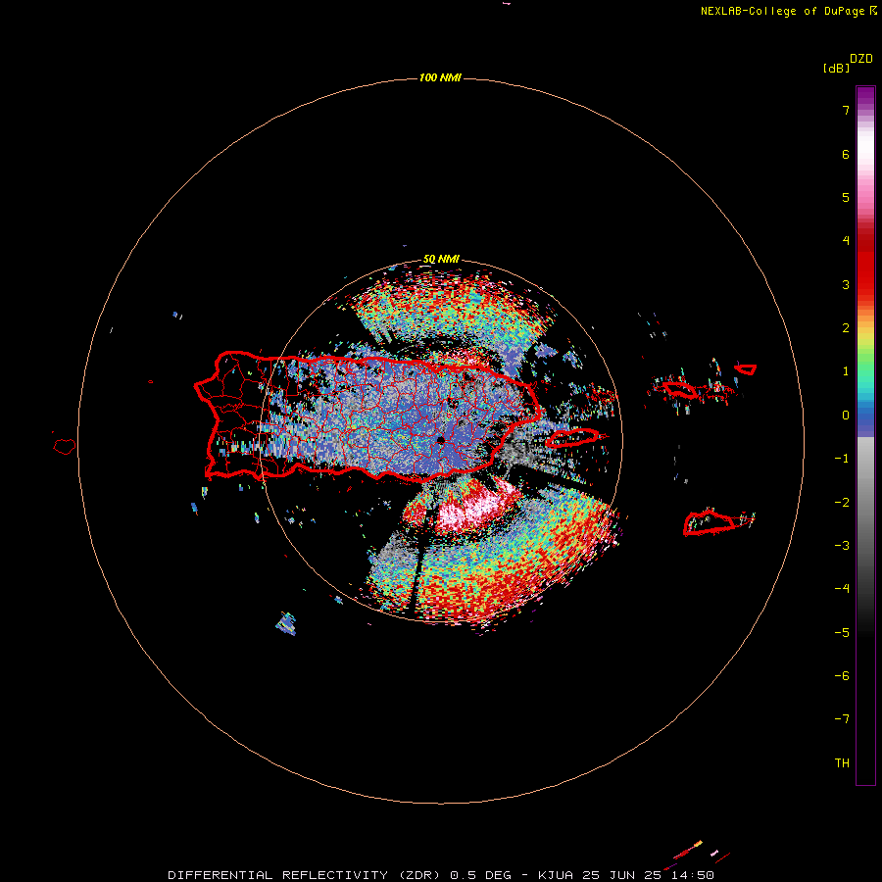Viewport: 882px width, 882px height.
Task: Click the -6 value on the dB scale
Action: [x=842, y=676]
